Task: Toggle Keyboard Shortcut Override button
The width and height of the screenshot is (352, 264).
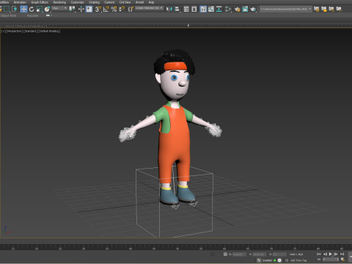Action: click(89, 9)
